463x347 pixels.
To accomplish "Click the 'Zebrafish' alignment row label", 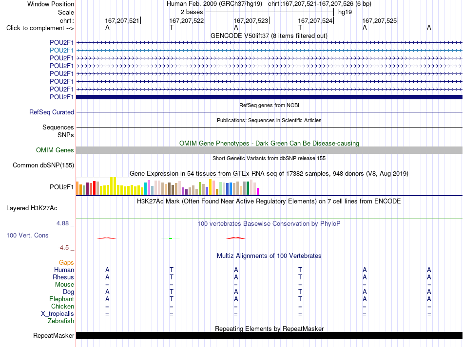I will (x=61, y=321).
